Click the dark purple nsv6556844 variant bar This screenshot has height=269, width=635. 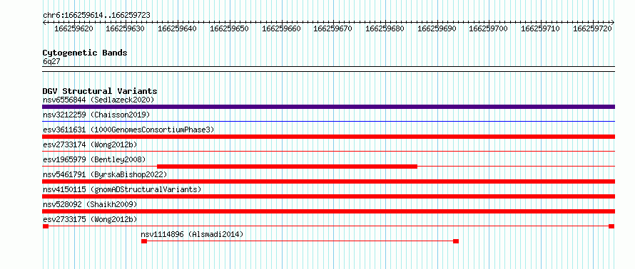pos(328,107)
